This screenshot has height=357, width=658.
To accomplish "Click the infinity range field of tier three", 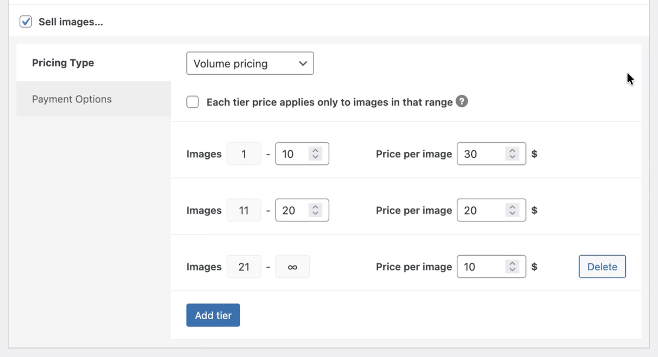I will [292, 266].
